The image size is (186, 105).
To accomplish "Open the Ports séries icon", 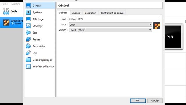I will point(28,46).
